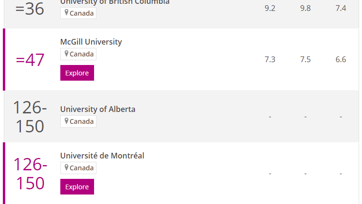Viewport: 362px width, 204px height.
Task: Click location pin icon for McGill University
Action: click(67, 54)
